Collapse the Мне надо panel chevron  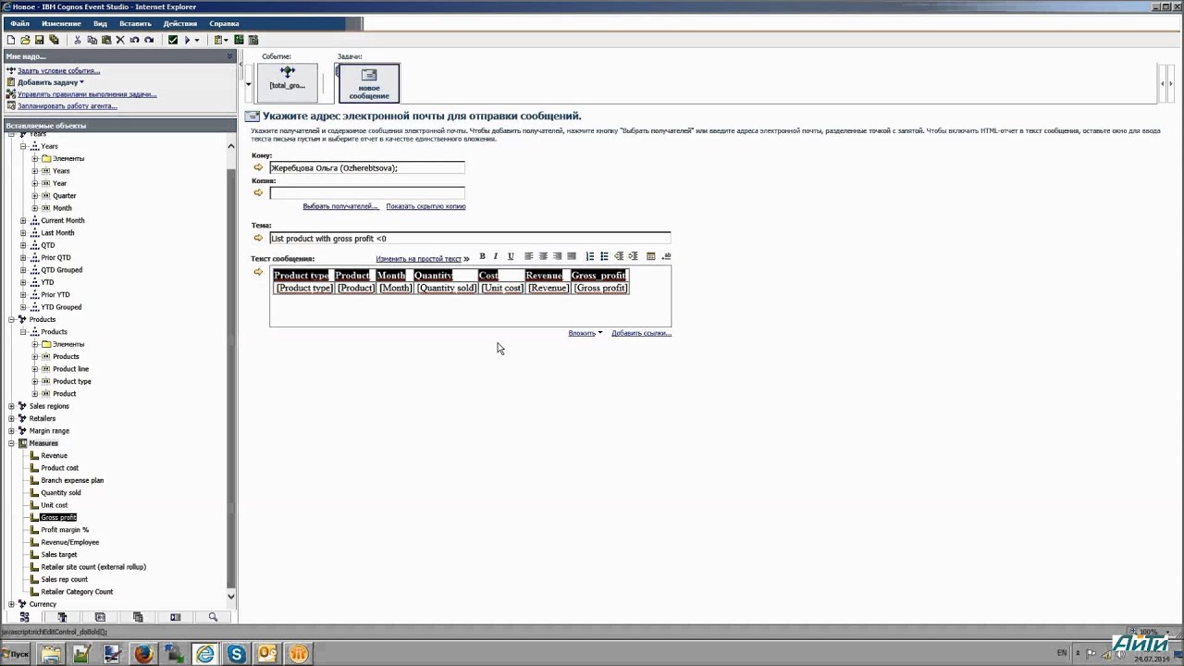(x=230, y=56)
